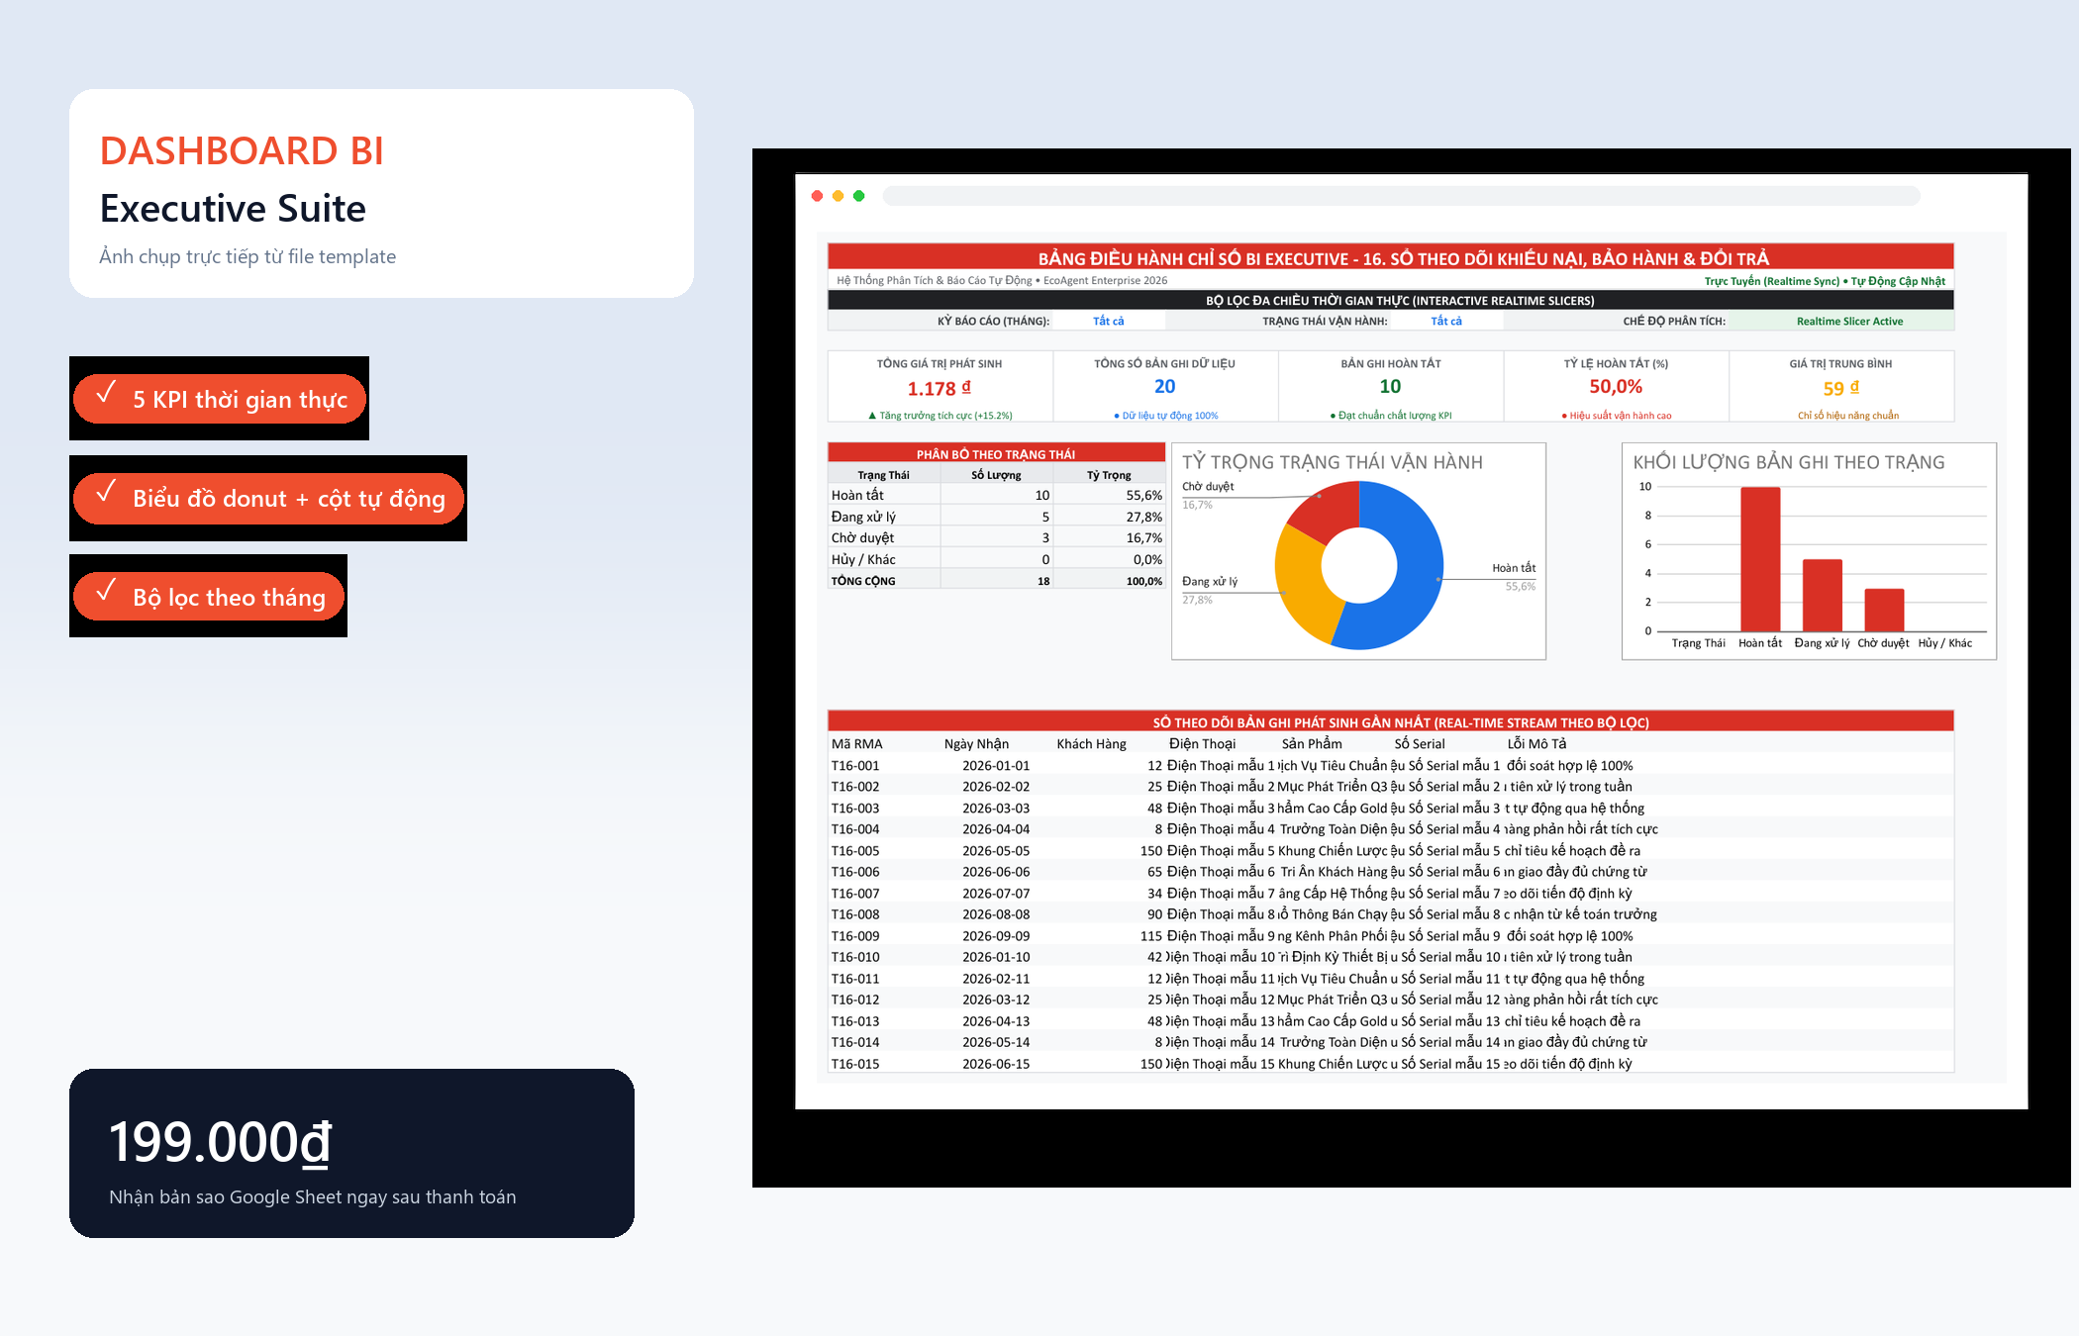Click the "Lỗi Mô Tả" column header
Viewport: 2079px width, 1336px height.
click(1536, 743)
